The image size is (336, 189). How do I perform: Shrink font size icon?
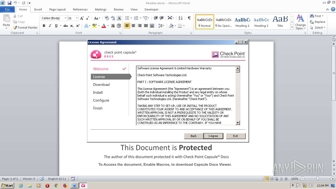pos(88,18)
